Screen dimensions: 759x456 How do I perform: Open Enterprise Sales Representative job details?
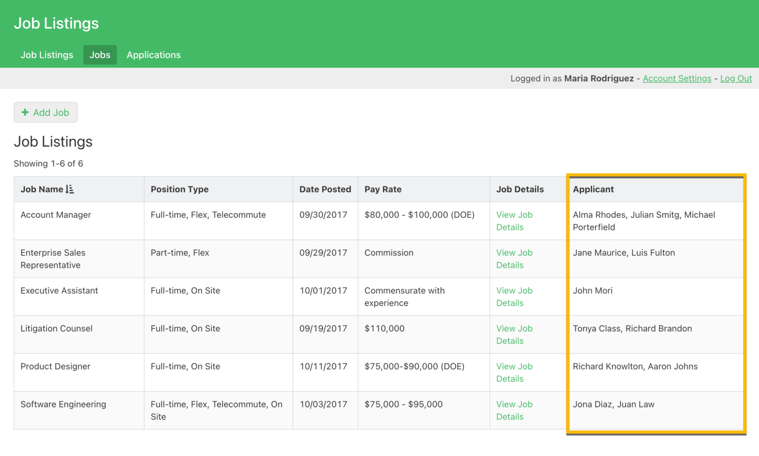(x=514, y=259)
